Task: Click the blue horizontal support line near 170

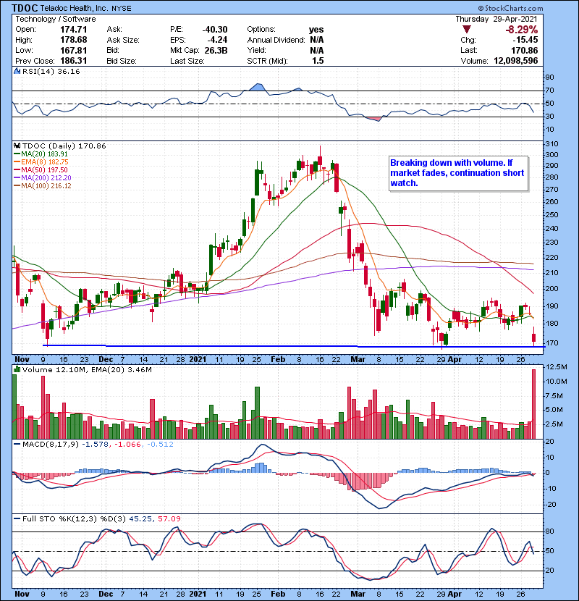Action: coord(293,346)
